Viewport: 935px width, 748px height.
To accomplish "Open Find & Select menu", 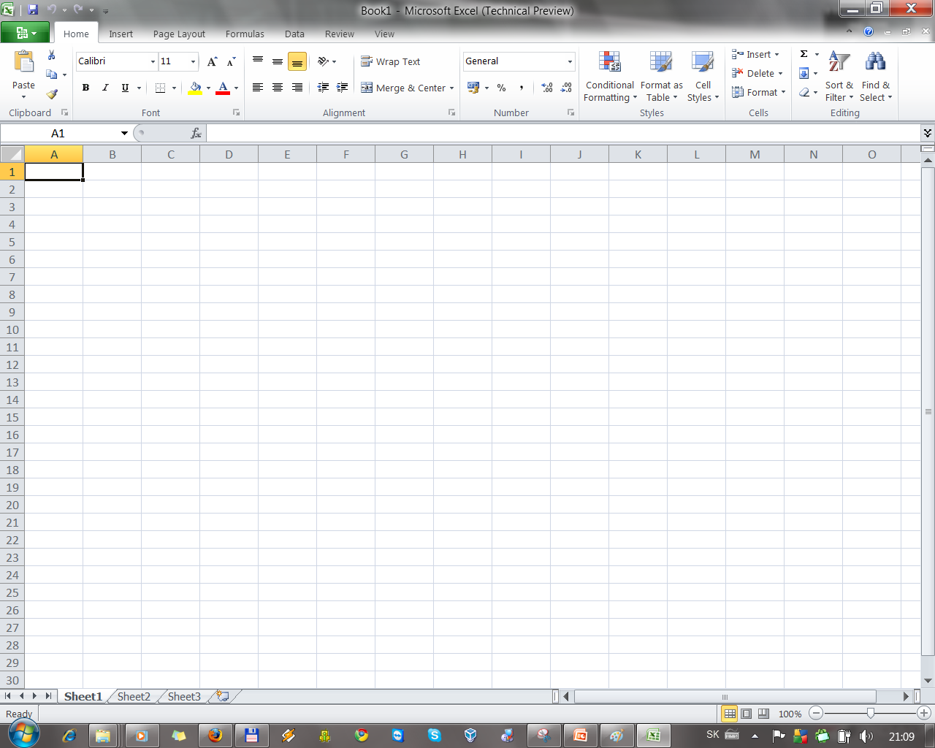I will coord(875,77).
